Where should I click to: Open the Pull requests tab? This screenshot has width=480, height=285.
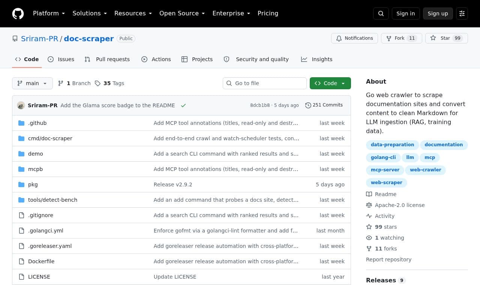[x=107, y=59]
